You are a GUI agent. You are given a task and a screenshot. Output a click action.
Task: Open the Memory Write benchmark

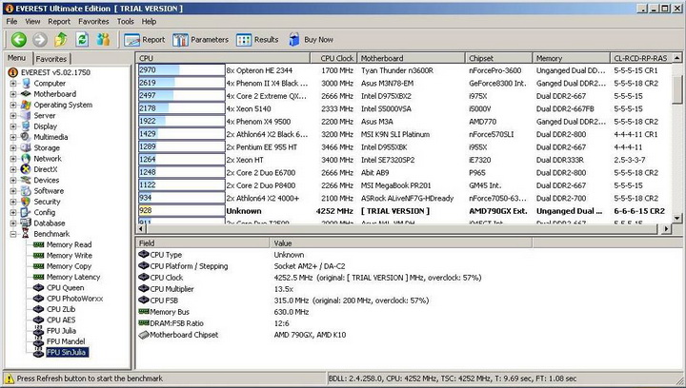[70, 255]
